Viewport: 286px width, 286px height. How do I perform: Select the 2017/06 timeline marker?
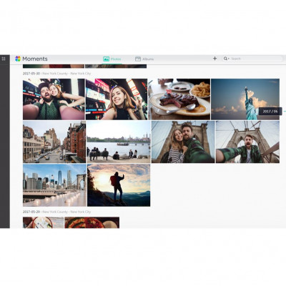click(x=270, y=112)
